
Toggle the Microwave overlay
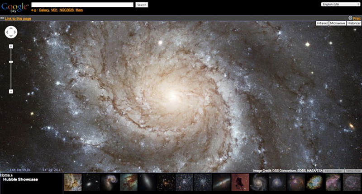[x=337, y=23]
